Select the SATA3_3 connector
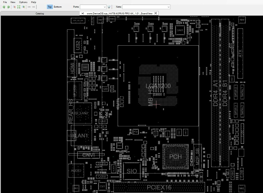This screenshot has width=263, height=193. pyautogui.click(x=235, y=110)
